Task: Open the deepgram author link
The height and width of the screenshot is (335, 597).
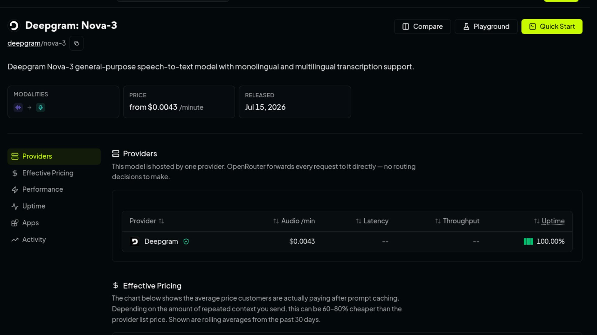Action: [24, 43]
